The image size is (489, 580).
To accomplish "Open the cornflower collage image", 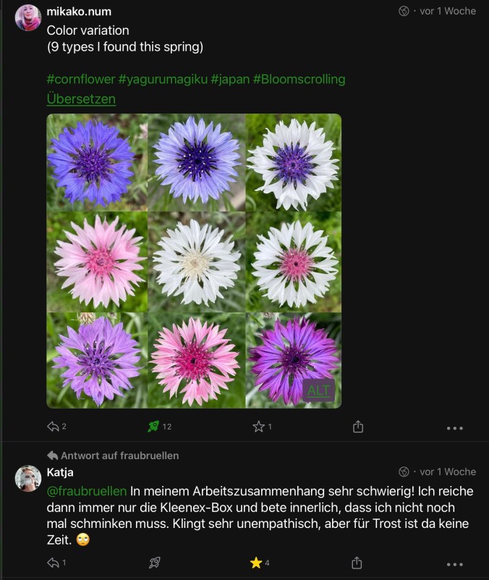I will point(194,260).
